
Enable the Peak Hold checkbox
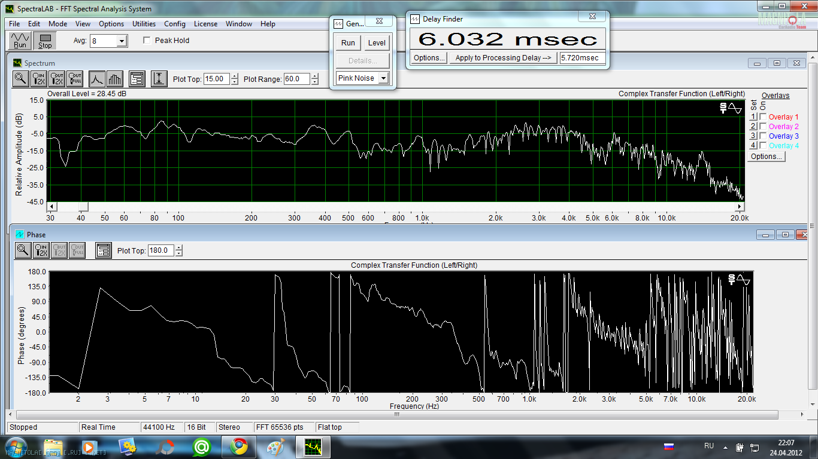[147, 41]
